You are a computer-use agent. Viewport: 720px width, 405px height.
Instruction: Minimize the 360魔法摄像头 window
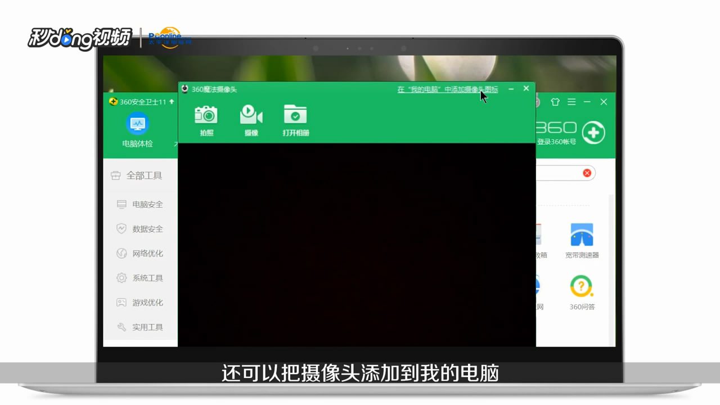click(511, 89)
